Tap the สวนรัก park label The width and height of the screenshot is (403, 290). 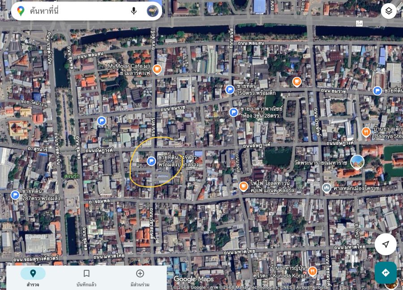(x=72, y=176)
